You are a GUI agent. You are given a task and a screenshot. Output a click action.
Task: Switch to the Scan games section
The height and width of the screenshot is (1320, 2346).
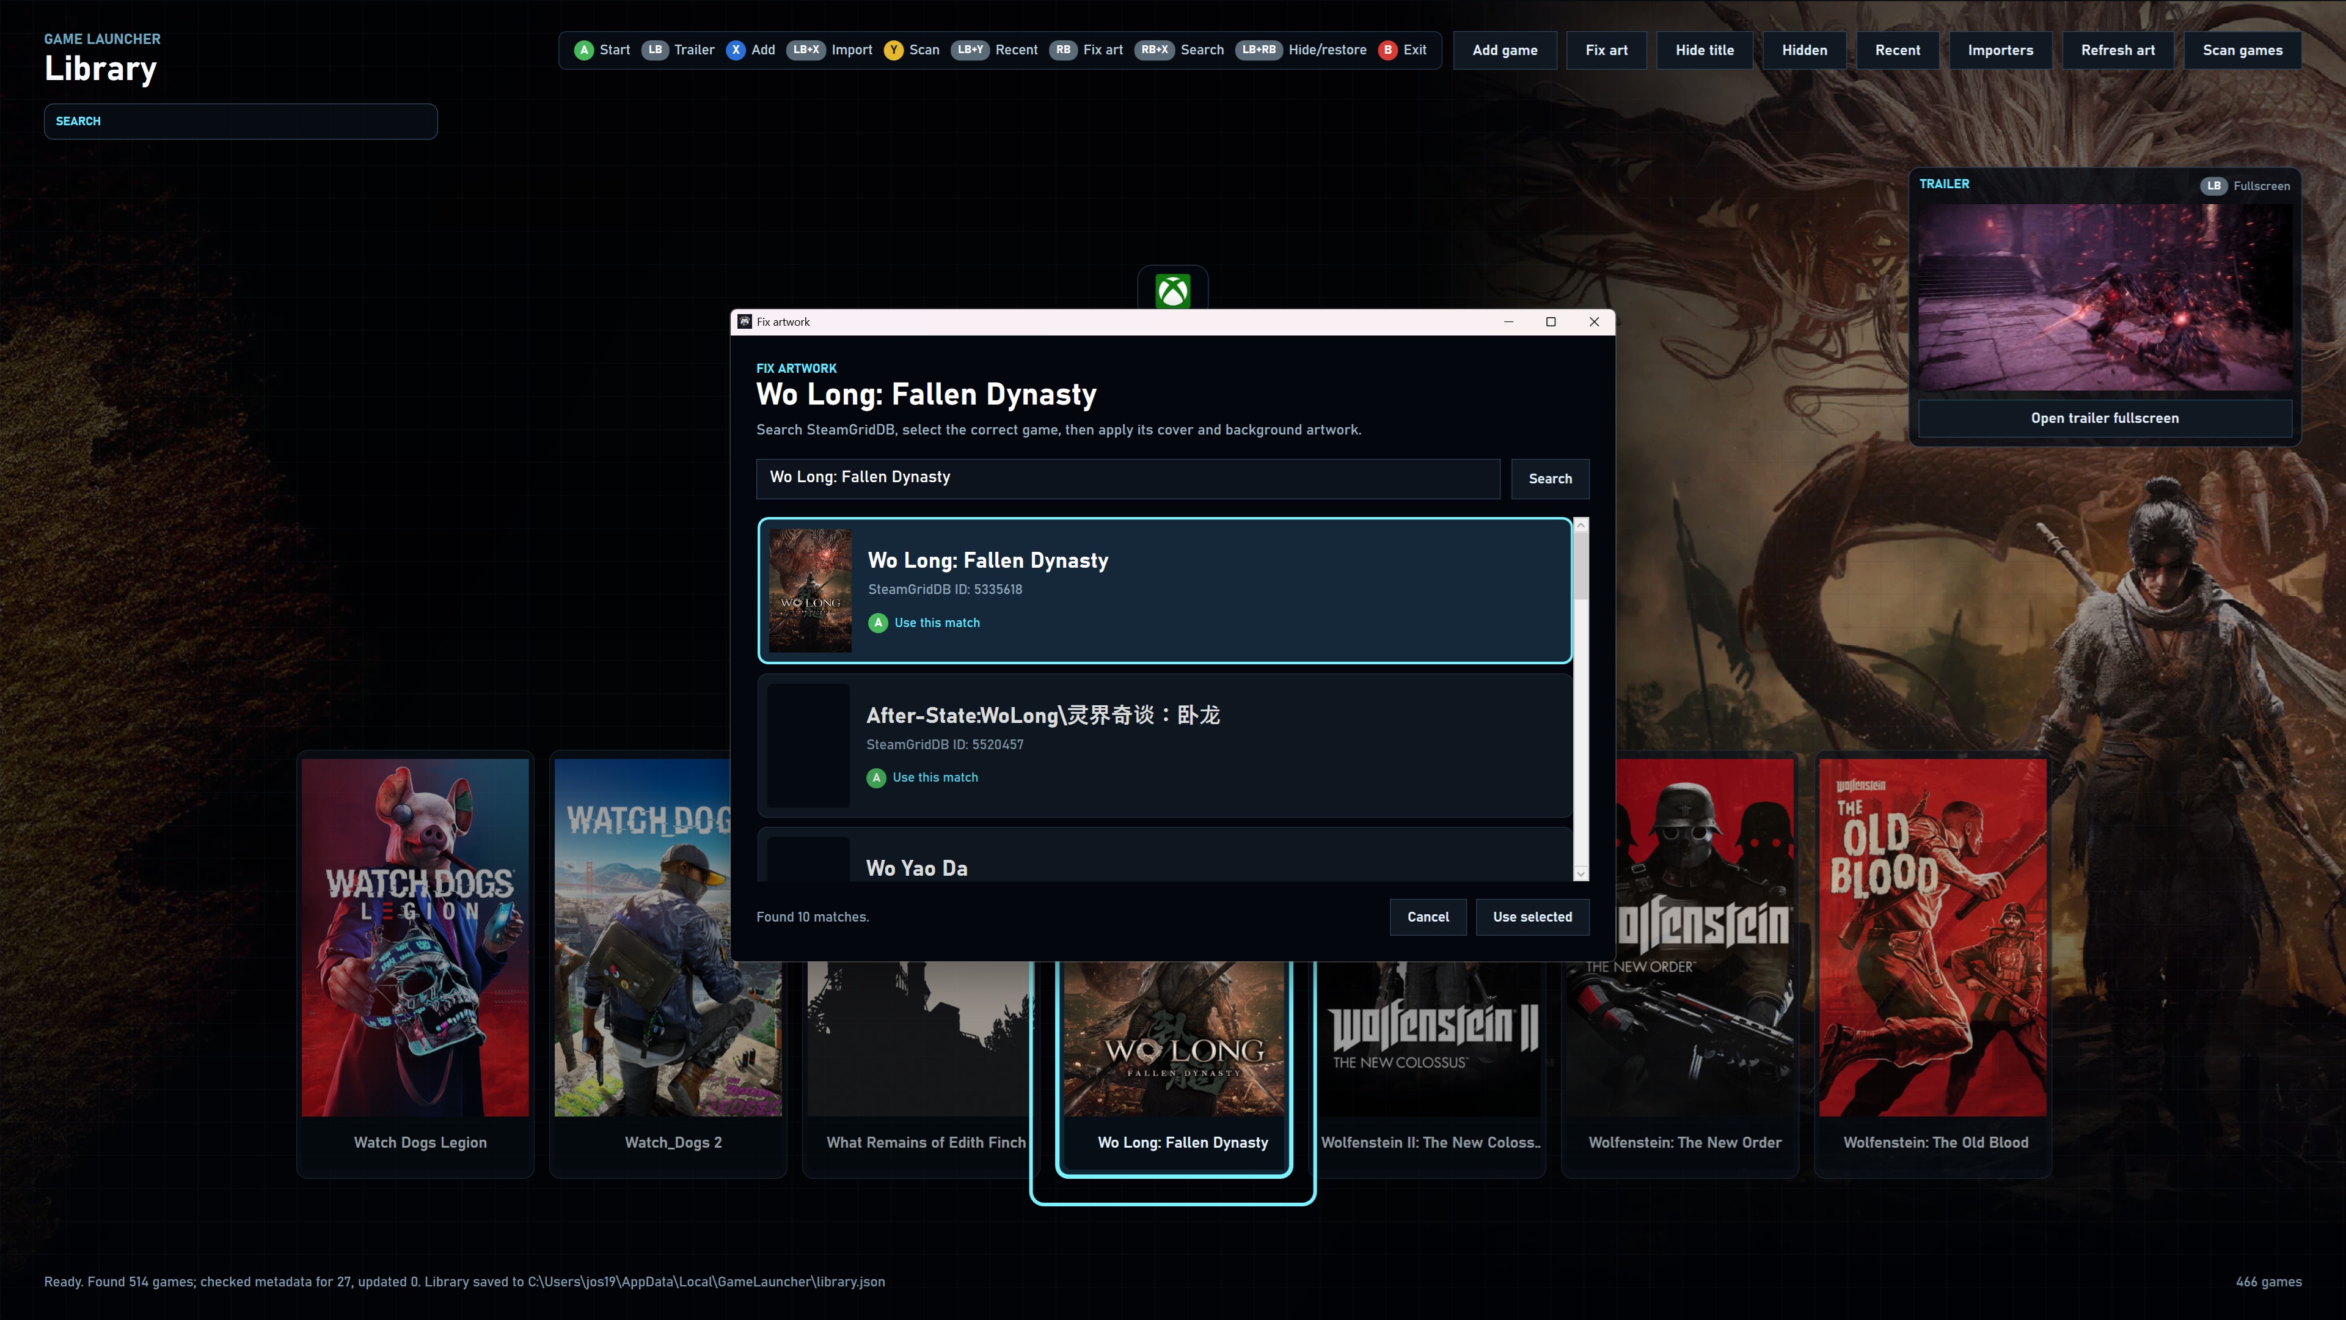(2242, 50)
